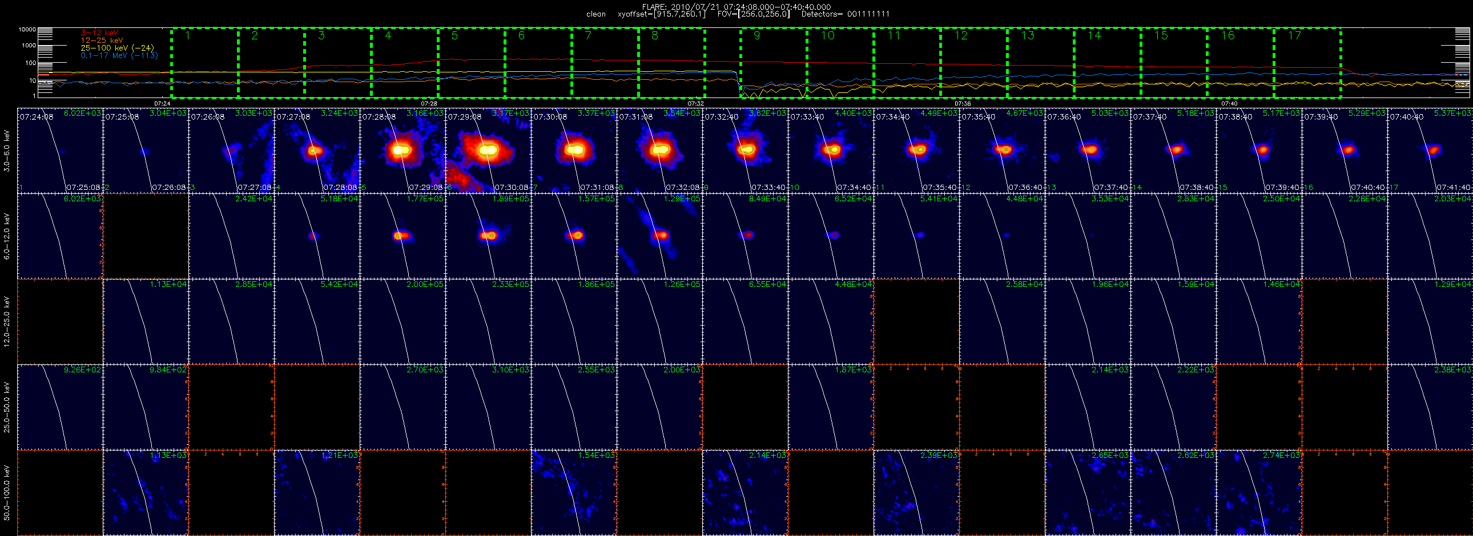The width and height of the screenshot is (1473, 536).
Task: Open the 50.0-100.0 keV image labeled 2.74E+03
Action: coord(1259,493)
